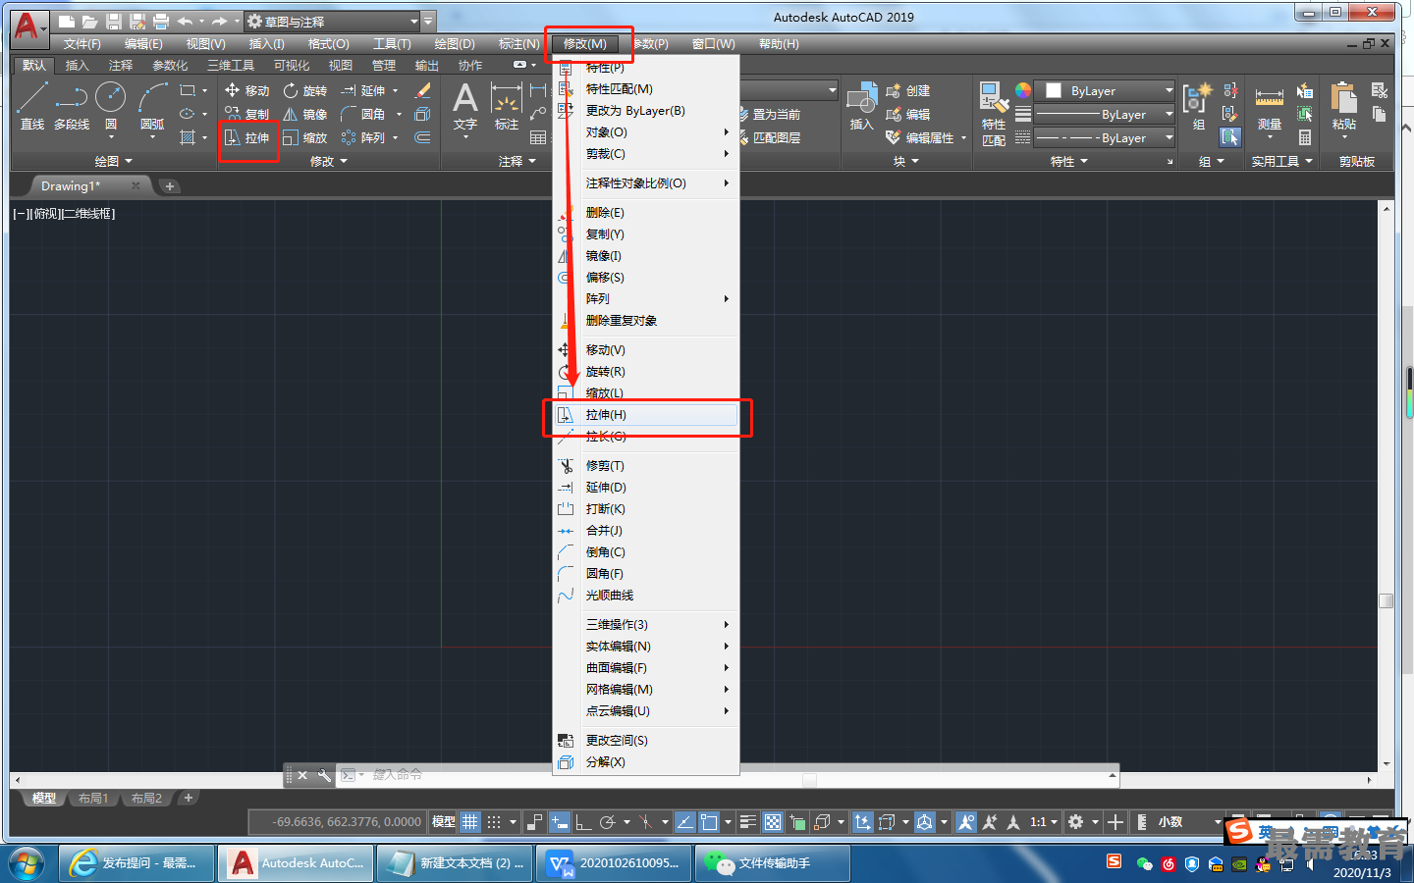Screen dimensions: 1414x883
Task: Toggle the 模型 model space button in status bar
Action: (444, 822)
